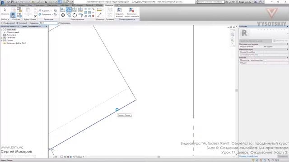Click the Measure tool icon
Viewport: 289px width, 162px height.
pyautogui.click(x=99, y=15)
